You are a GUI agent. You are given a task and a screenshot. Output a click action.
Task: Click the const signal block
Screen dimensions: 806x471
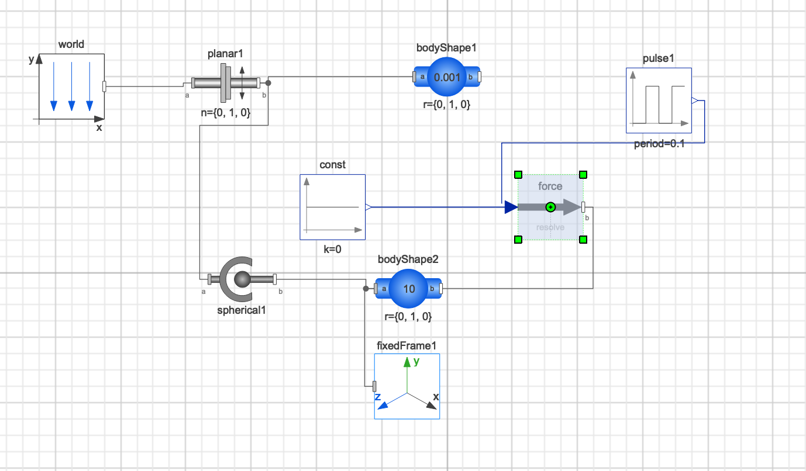[333, 207]
